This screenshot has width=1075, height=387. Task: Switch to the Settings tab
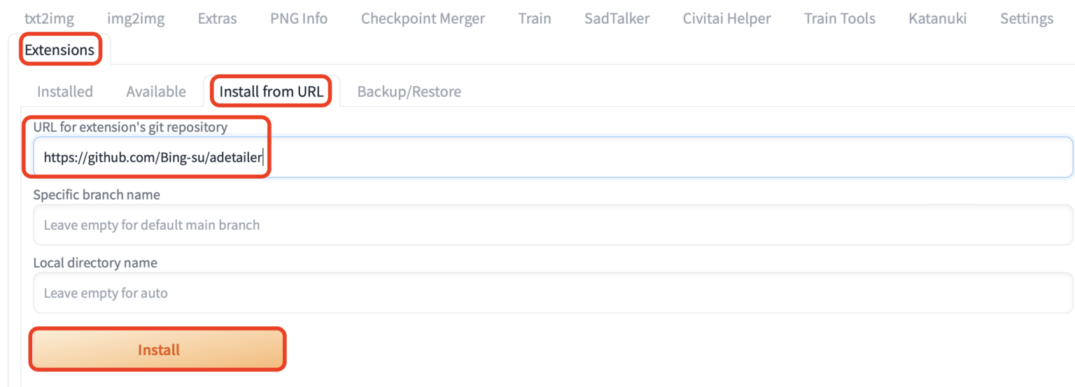point(1026,19)
